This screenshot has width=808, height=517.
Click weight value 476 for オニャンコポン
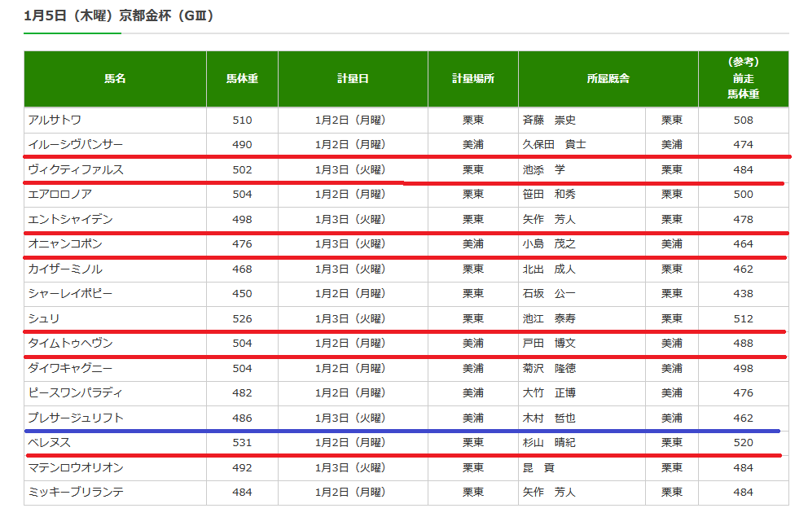[x=242, y=243]
